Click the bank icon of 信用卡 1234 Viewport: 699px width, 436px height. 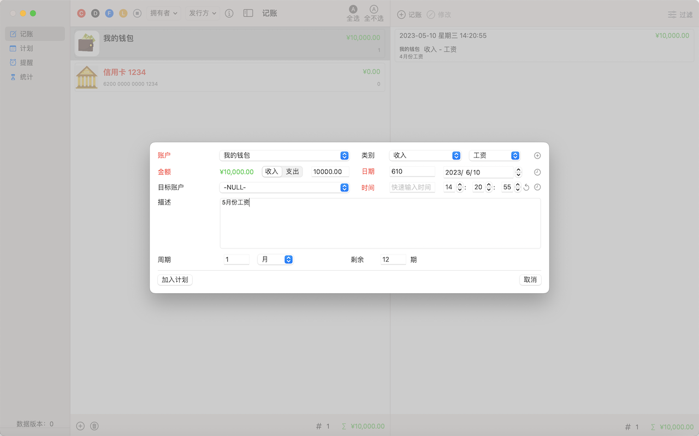[x=87, y=77]
